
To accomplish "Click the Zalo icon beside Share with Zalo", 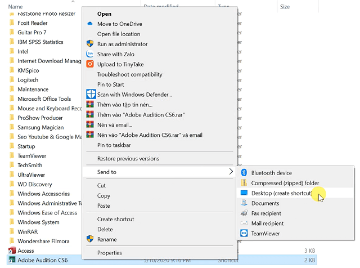I will pyautogui.click(x=90, y=54).
